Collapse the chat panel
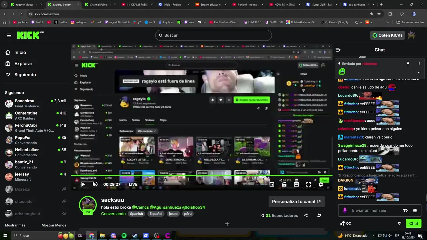This screenshot has width=427, height=240. click(338, 50)
